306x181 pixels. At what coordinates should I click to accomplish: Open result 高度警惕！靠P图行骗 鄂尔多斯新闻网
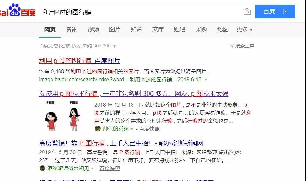click(121, 143)
